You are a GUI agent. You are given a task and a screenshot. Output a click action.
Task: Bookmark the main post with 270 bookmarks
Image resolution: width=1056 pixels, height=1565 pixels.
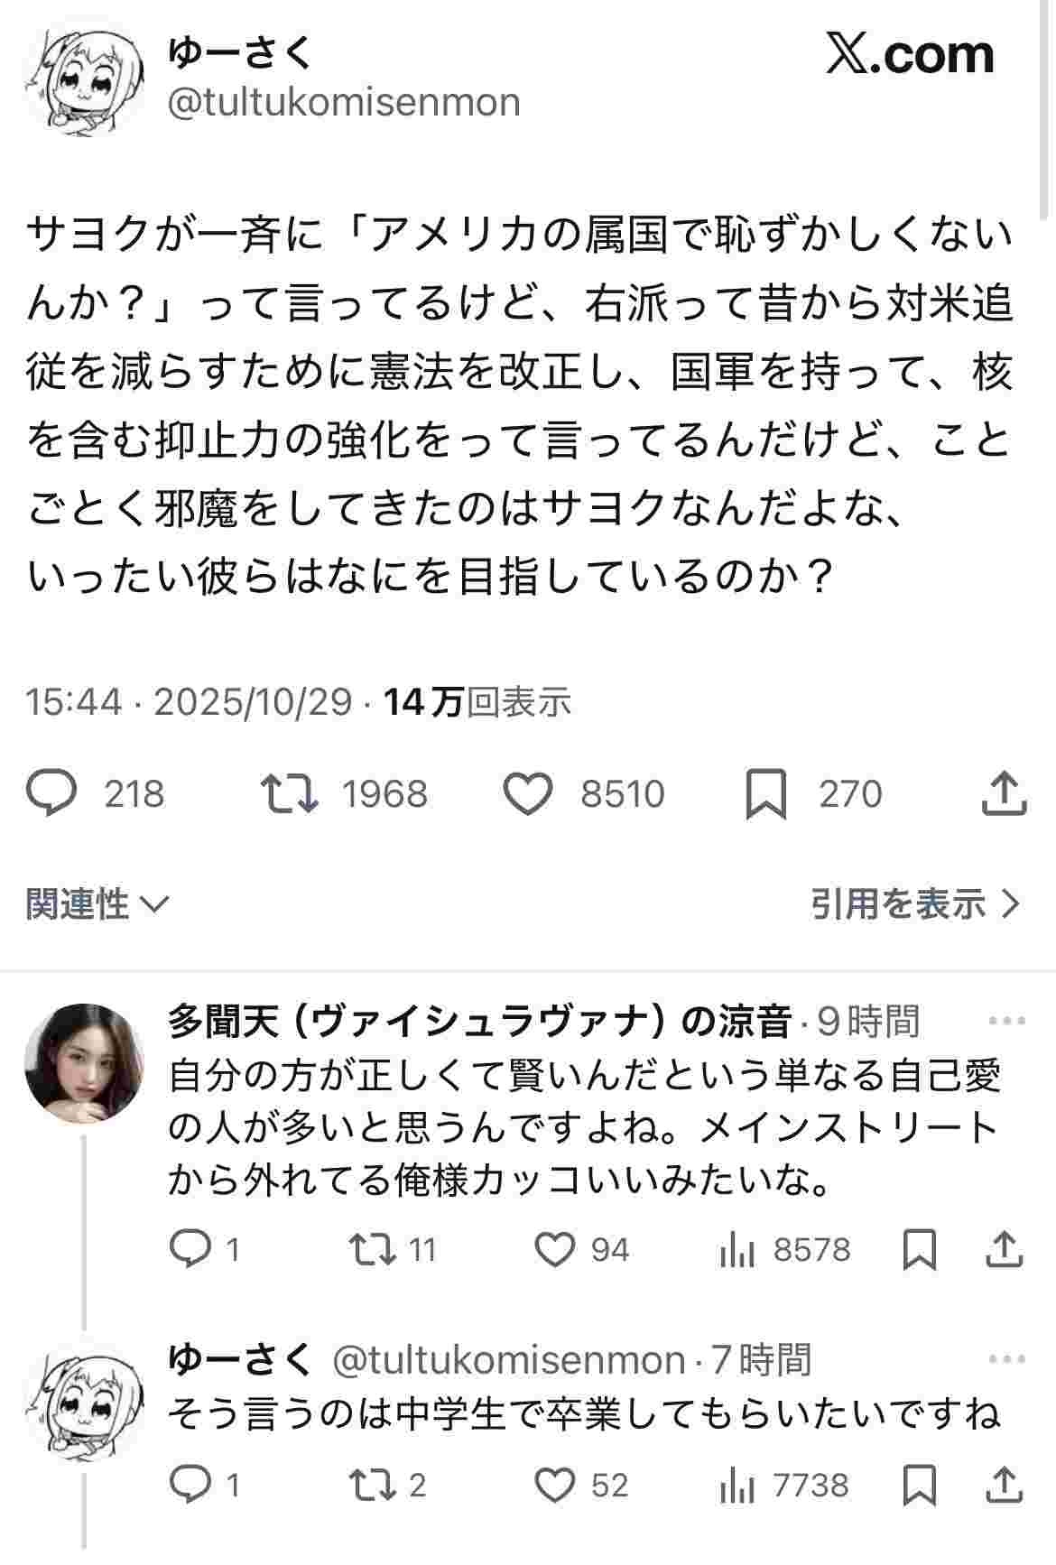[x=766, y=794]
